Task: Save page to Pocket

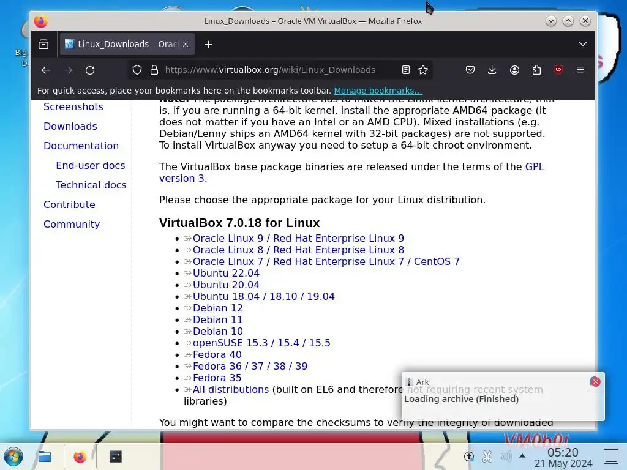Action: [470, 70]
